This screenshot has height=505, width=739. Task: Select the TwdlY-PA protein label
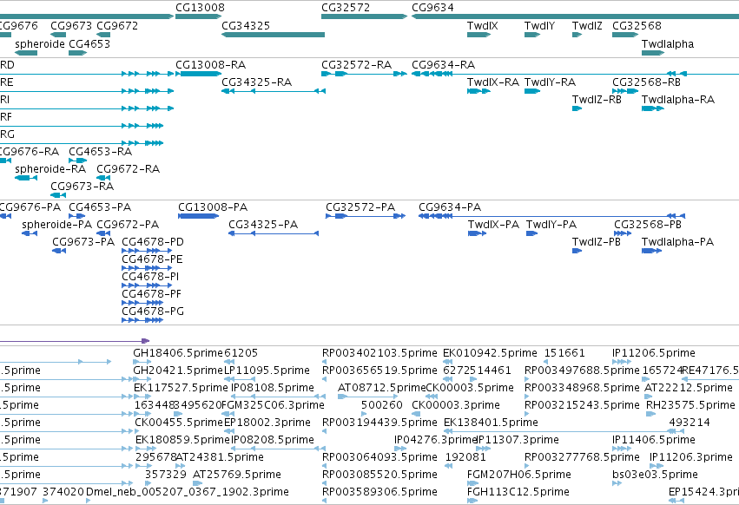(x=551, y=224)
